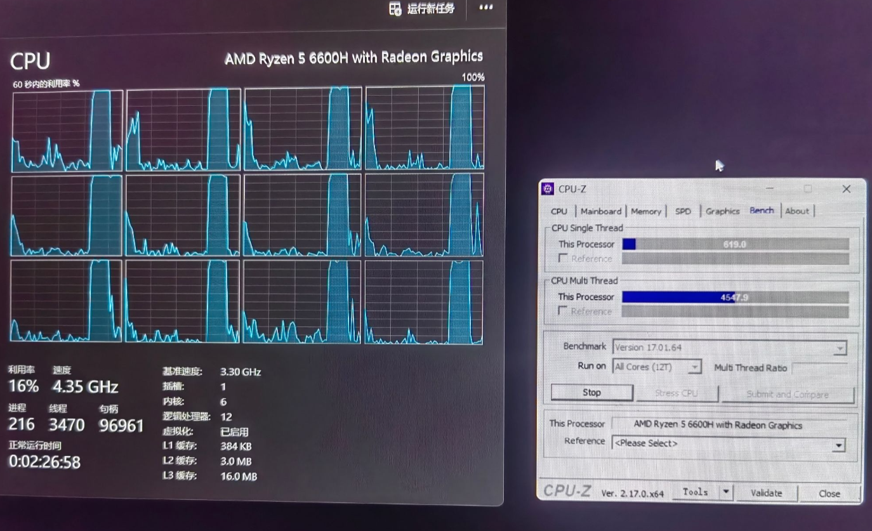Click the CPU-Z application icon in its title bar
Screen dimensions: 872x531
click(x=547, y=189)
